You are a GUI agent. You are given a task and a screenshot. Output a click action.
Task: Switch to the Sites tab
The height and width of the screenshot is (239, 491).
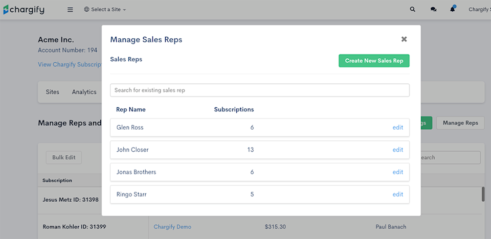coord(53,92)
